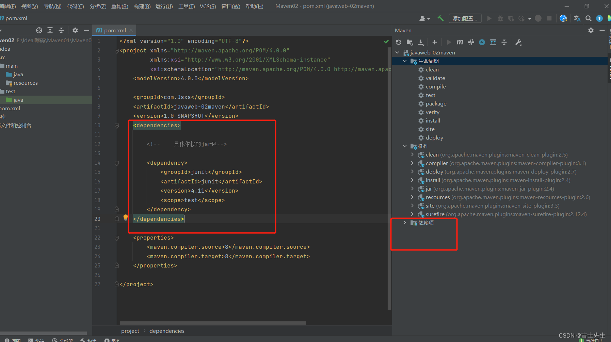
Task: Run with coverage icon
Action: tap(511, 18)
